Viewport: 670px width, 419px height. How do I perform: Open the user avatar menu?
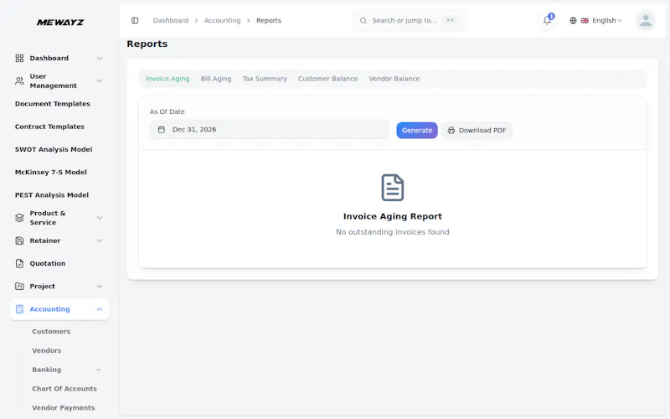(x=645, y=20)
